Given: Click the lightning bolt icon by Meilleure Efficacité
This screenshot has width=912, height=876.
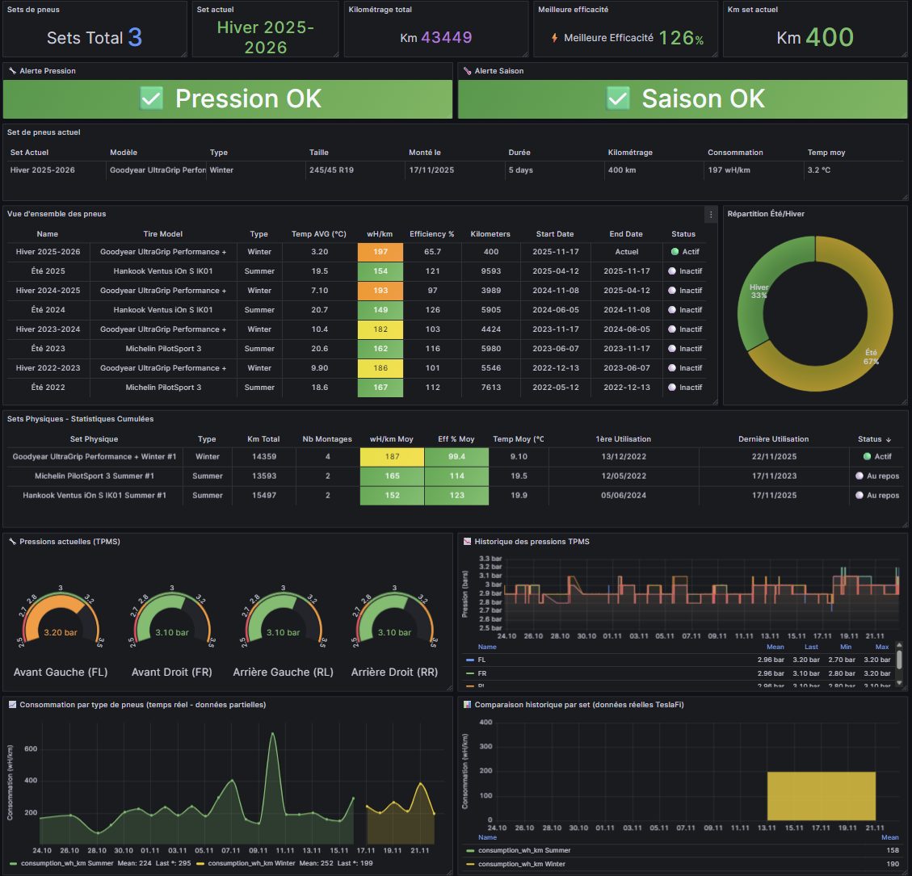Looking at the screenshot, I should 554,38.
